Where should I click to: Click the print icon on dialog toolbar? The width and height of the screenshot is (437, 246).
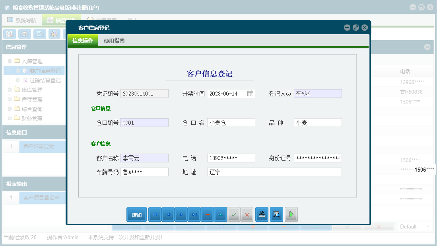(x=261, y=214)
